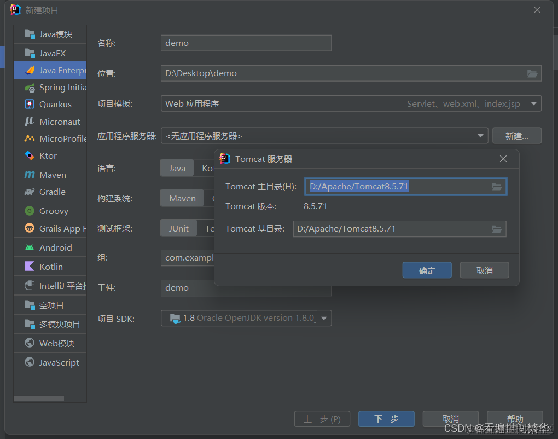Click the 名称 field containing demo

(246, 43)
